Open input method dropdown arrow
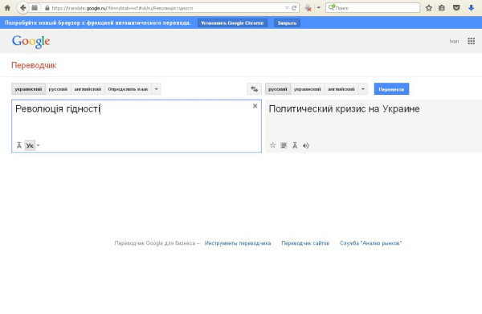The image size is (482, 314). click(x=38, y=145)
